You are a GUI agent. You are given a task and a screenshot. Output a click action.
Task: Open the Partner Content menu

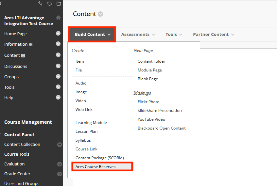pyautogui.click(x=214, y=34)
